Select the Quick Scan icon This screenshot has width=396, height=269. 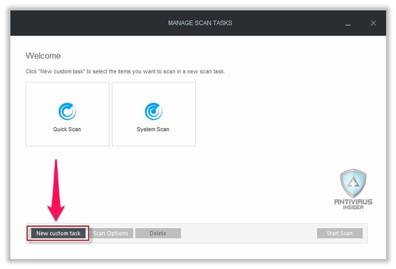67,111
